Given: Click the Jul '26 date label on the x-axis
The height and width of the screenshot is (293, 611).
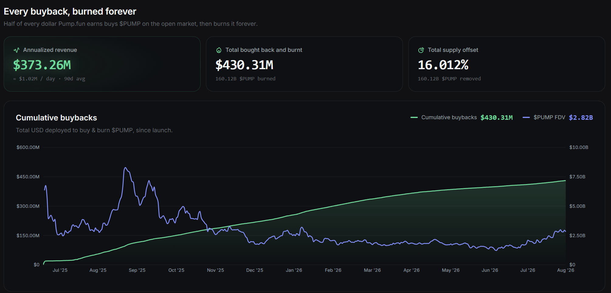Looking at the screenshot, I should pyautogui.click(x=528, y=270).
